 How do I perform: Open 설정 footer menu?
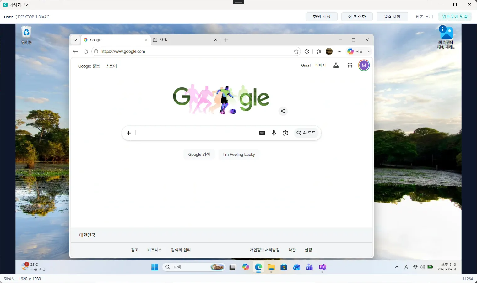[308, 250]
